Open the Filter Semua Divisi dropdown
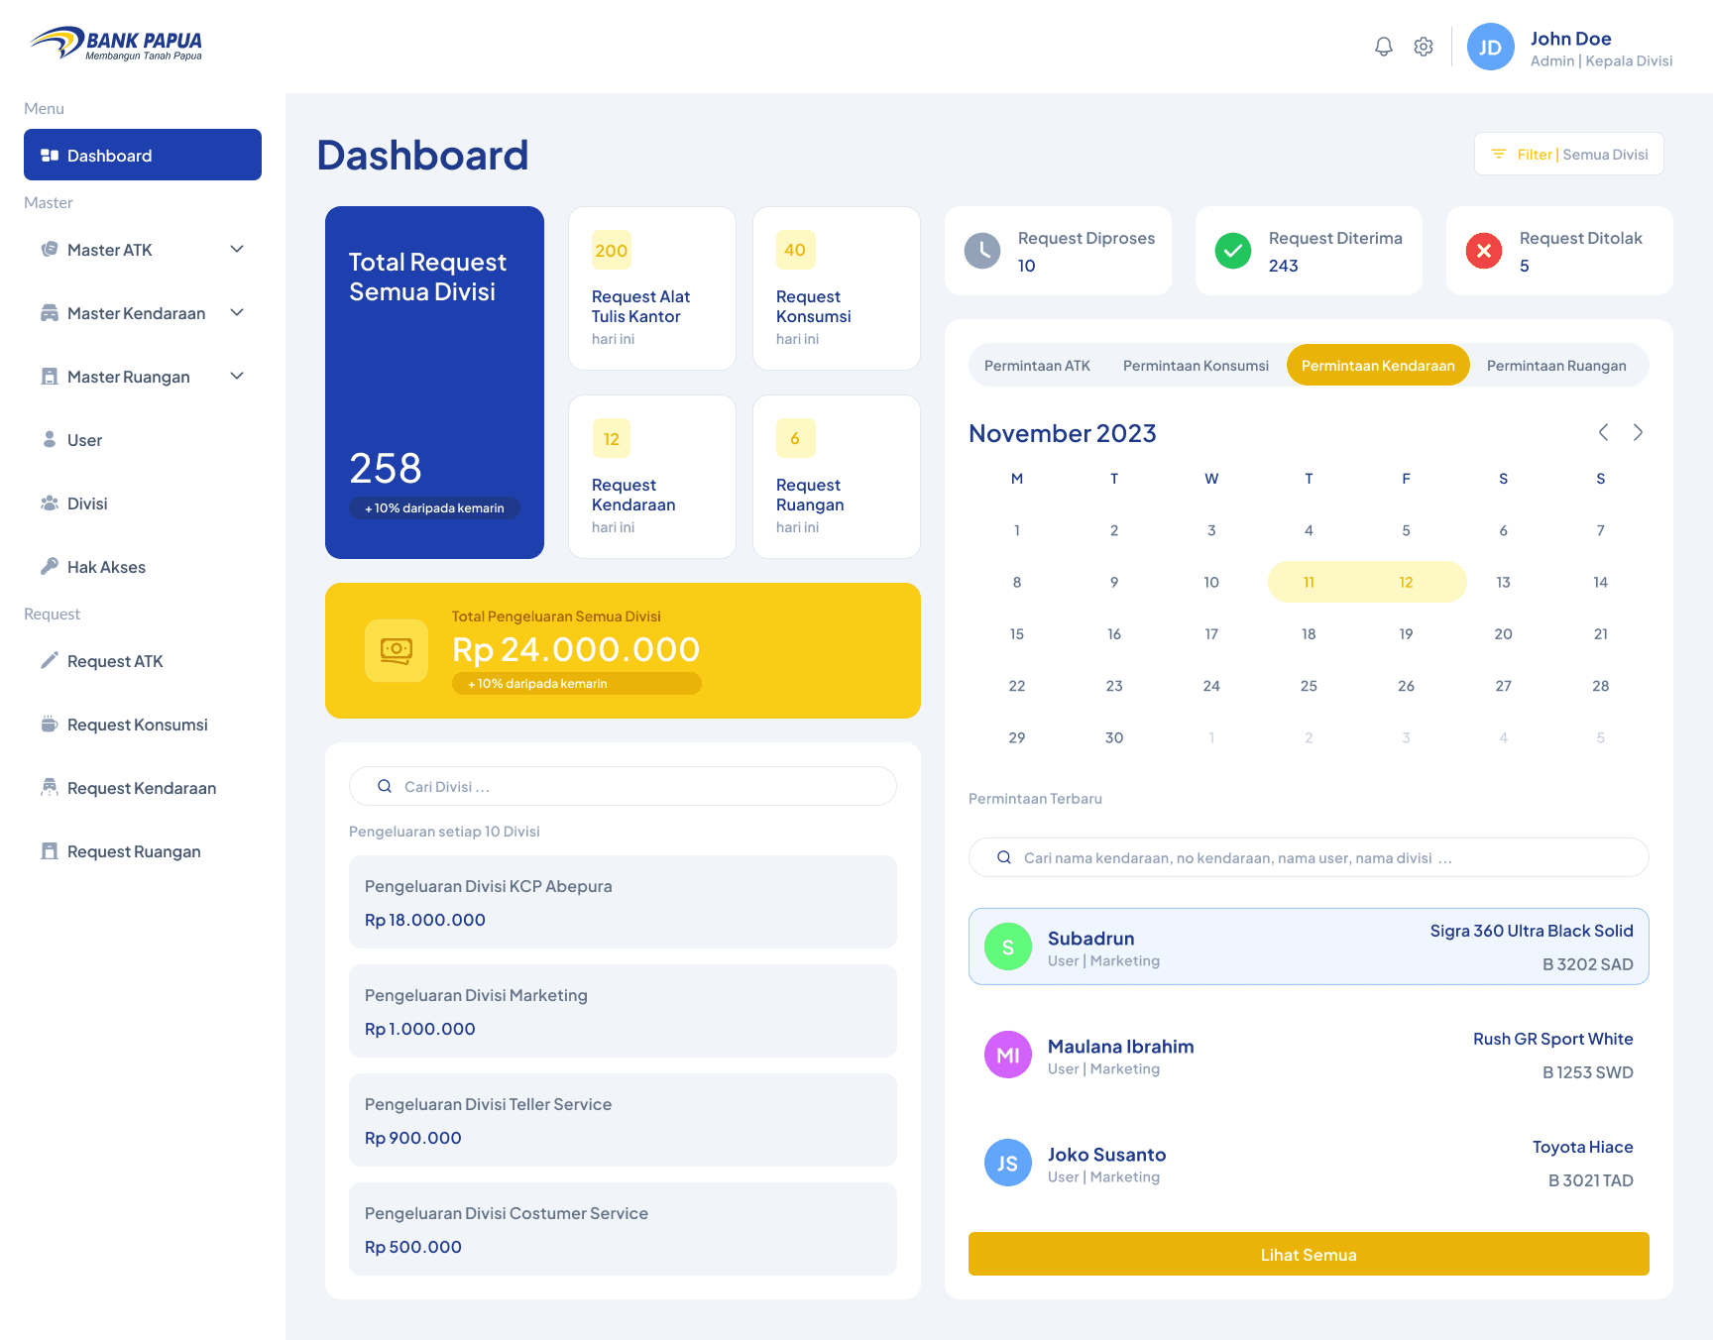This screenshot has width=1713, height=1340. pyautogui.click(x=1569, y=154)
